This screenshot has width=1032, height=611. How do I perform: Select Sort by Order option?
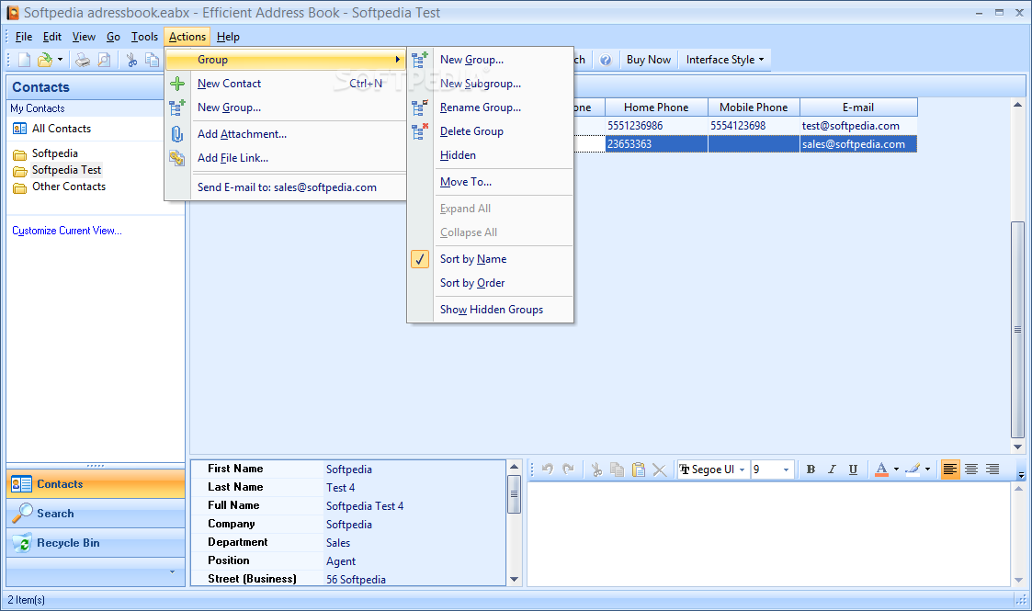tap(491, 283)
